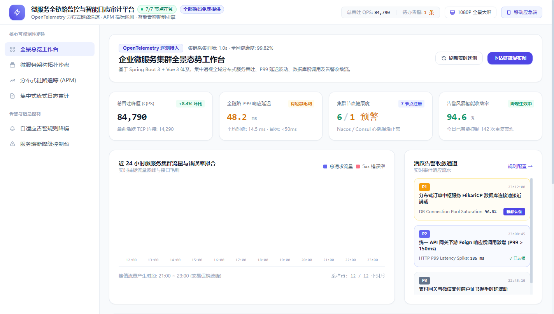554x314 pixels.
Task: Select the P1 HikariCP alert title
Action: 470,198
